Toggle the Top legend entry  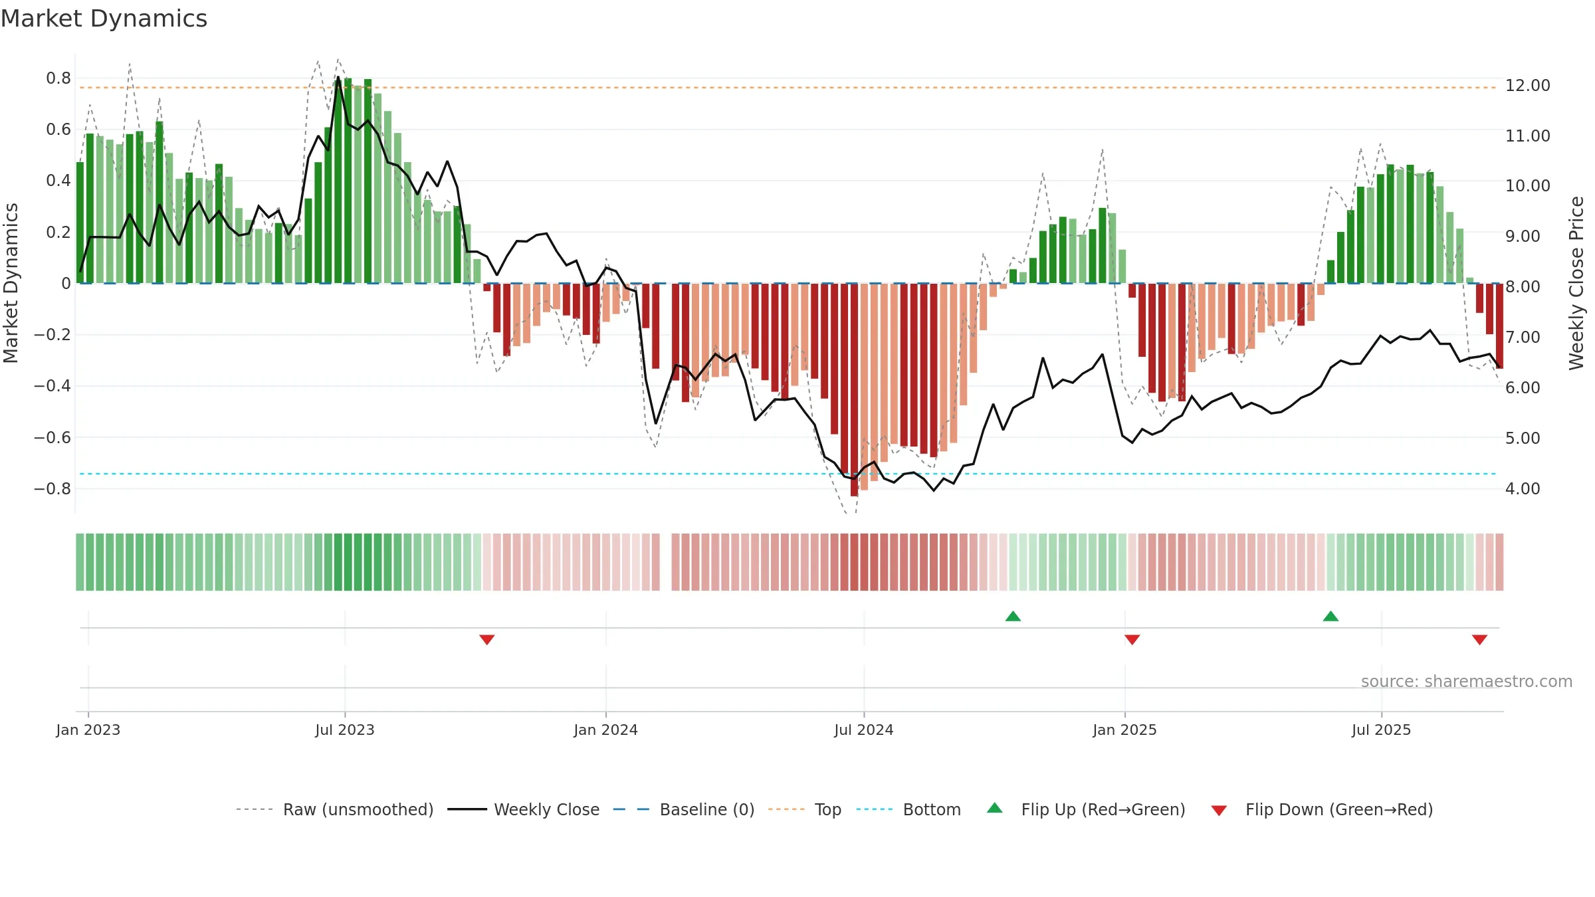[805, 809]
